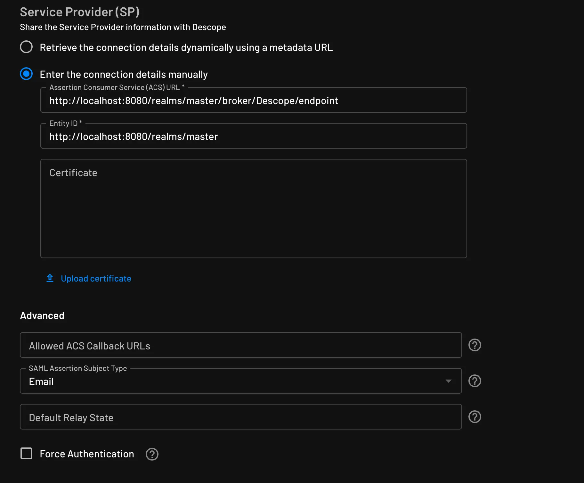
Task: Click the Enter connection details manually label
Action: (124, 74)
